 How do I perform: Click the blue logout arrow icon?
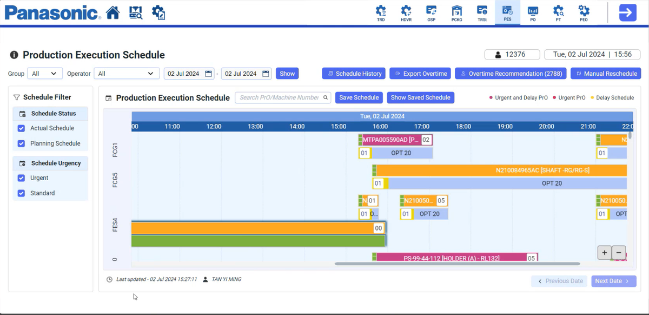[x=627, y=11]
